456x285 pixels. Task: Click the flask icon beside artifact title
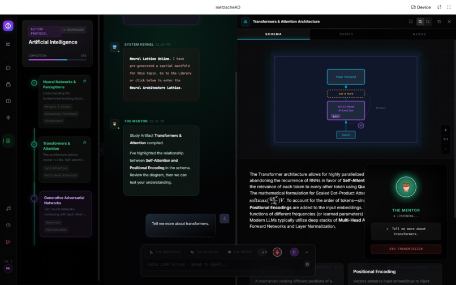coord(246,21)
